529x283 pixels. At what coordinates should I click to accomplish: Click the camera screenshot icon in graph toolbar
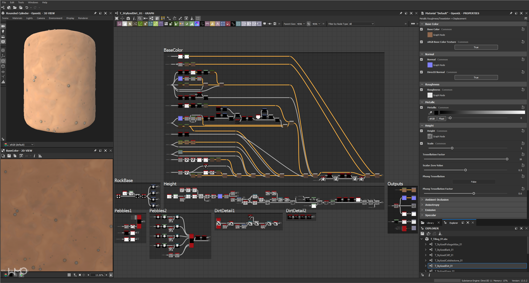pos(128,18)
